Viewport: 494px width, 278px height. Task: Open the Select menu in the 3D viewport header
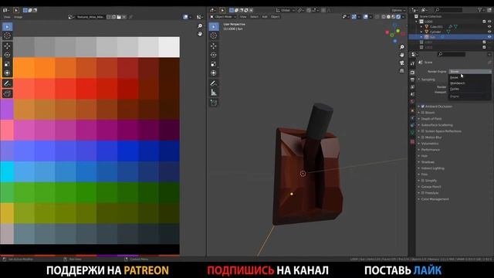click(x=254, y=17)
